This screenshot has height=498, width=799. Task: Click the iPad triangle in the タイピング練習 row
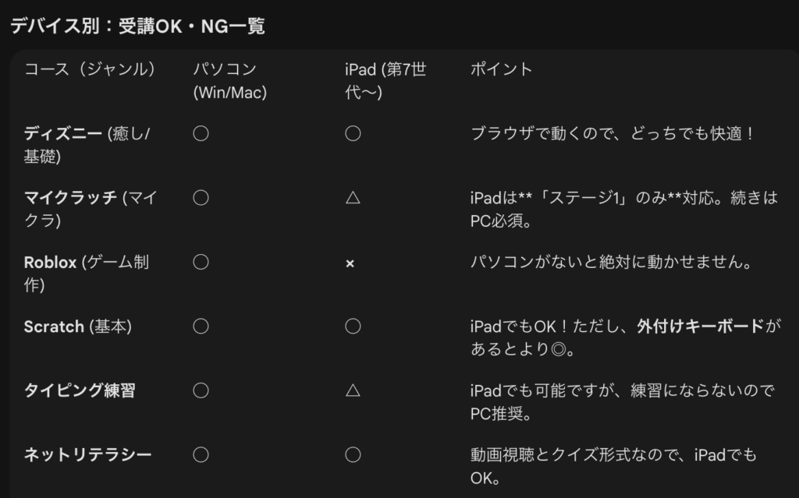(x=353, y=390)
